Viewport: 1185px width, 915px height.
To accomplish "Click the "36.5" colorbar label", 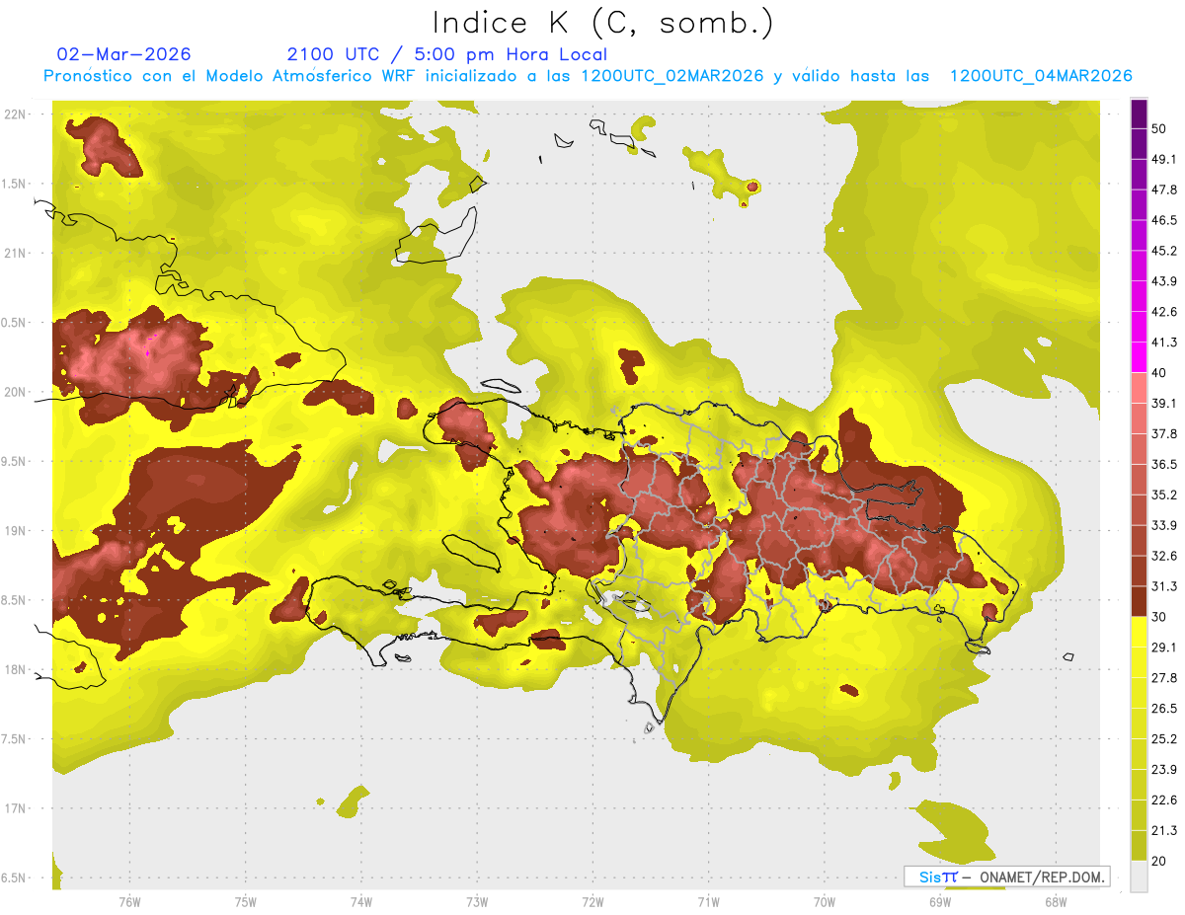I will click(1164, 464).
